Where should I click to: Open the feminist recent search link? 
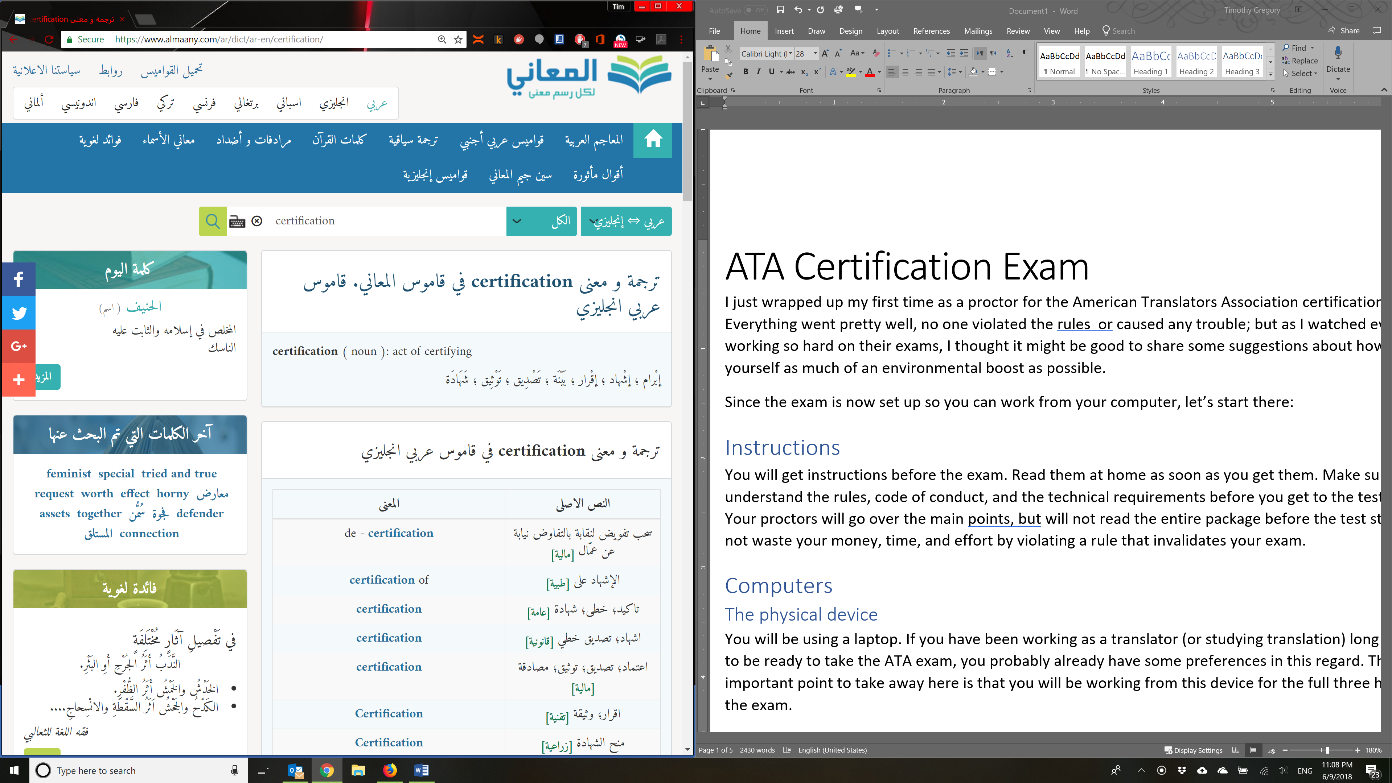click(x=69, y=473)
